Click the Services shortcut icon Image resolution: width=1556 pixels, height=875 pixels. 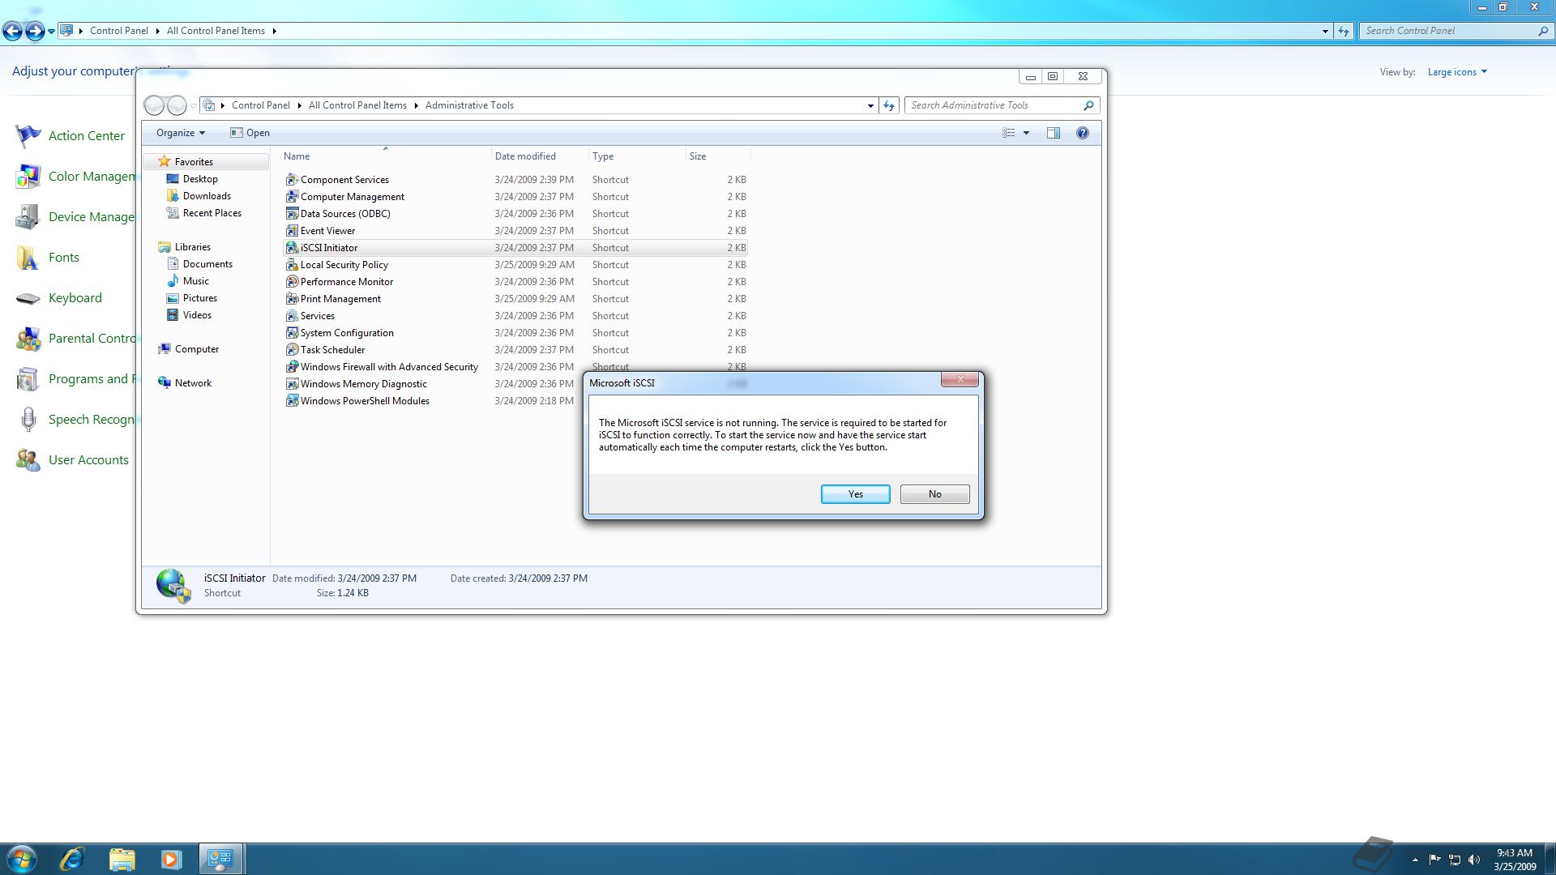pyautogui.click(x=292, y=315)
